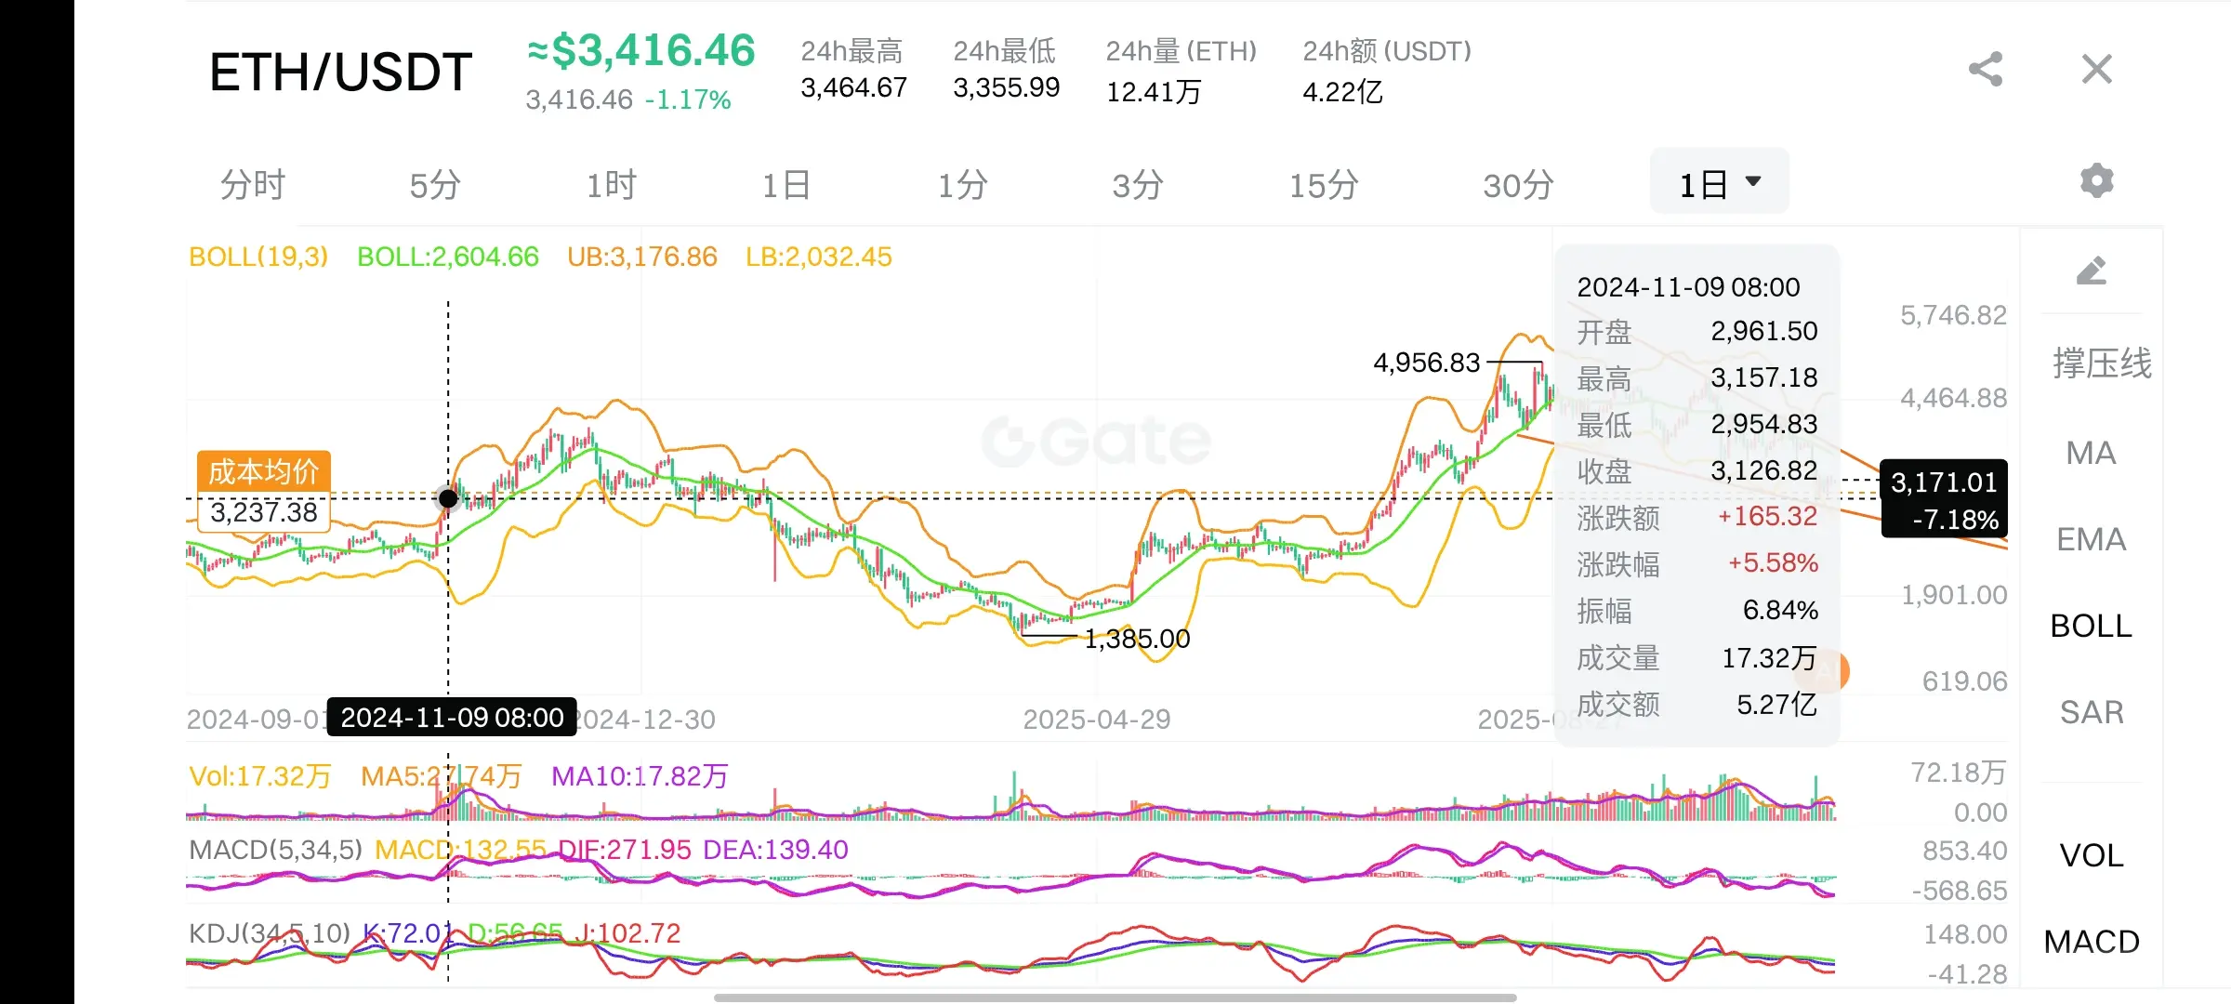Open chart settings gear icon
2231x1004 pixels.
pos(2096,180)
